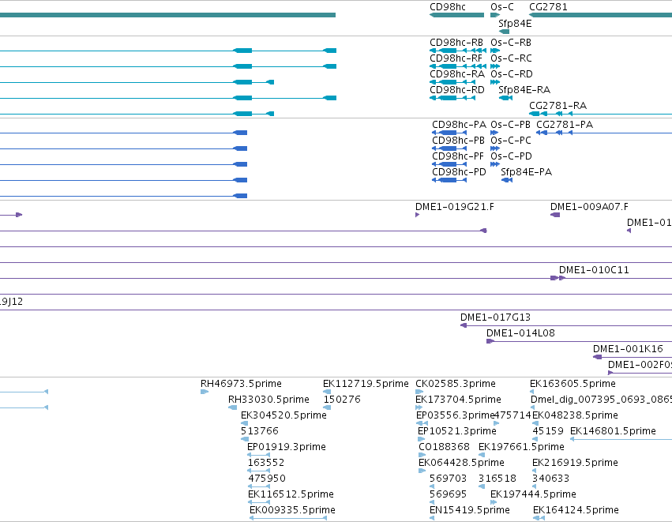
Task: Select the 340633 feature
Action: coord(535,486)
